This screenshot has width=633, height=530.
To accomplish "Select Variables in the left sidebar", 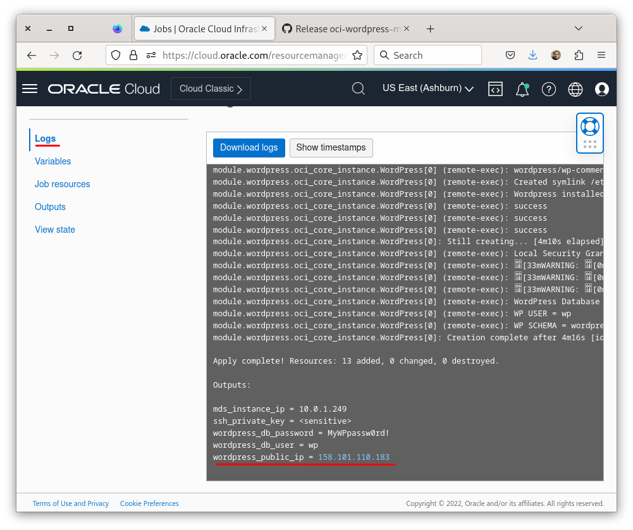I will tap(52, 161).
